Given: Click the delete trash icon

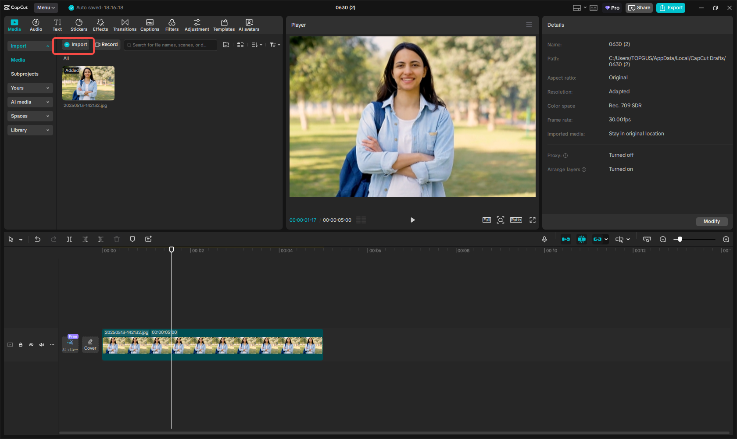Looking at the screenshot, I should tap(117, 239).
